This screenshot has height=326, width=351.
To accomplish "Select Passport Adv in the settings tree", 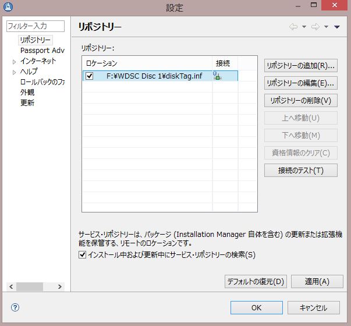I will click(x=42, y=51).
